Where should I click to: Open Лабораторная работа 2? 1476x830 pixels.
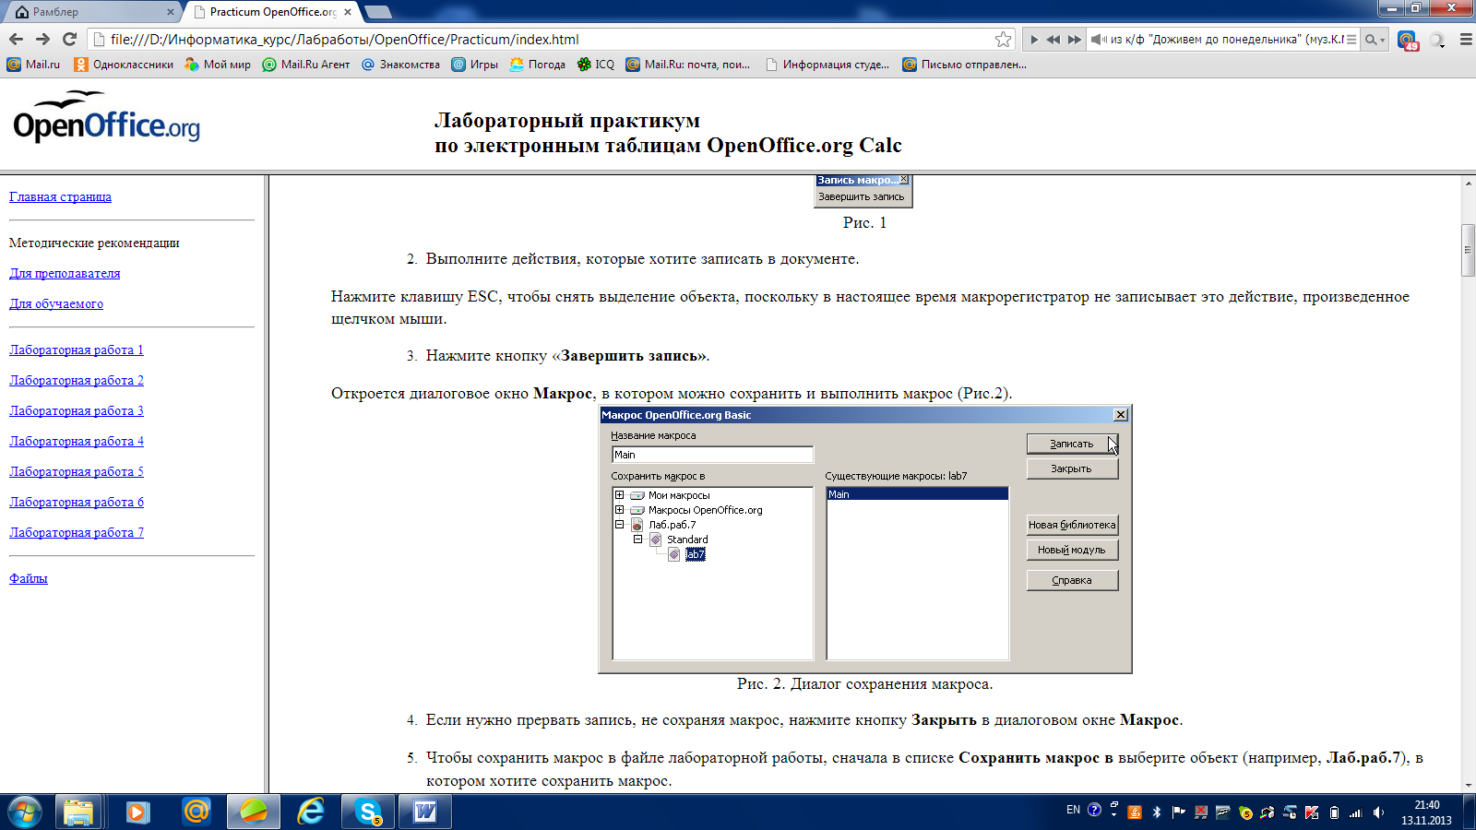77,380
